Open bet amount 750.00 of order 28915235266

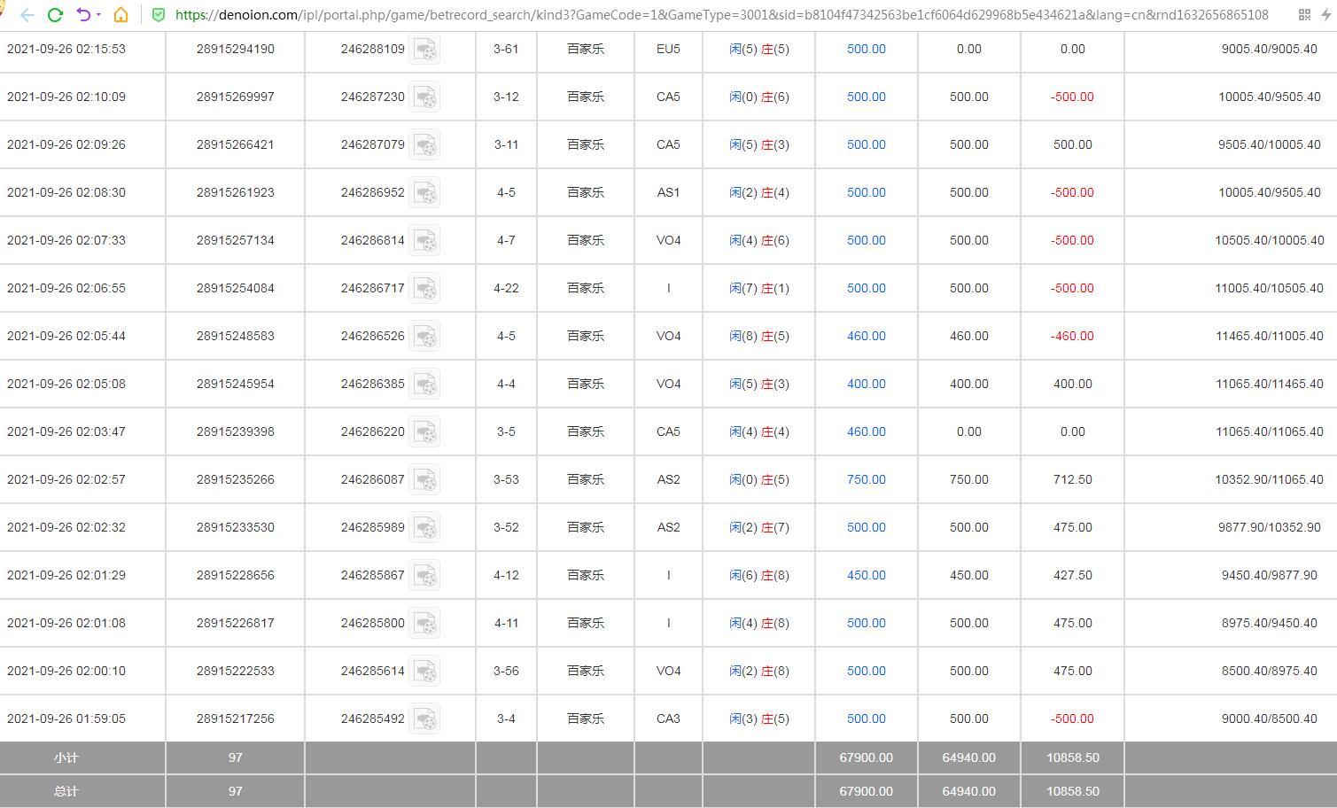click(x=867, y=480)
